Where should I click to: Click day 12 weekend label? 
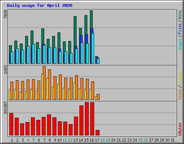[70, 140]
